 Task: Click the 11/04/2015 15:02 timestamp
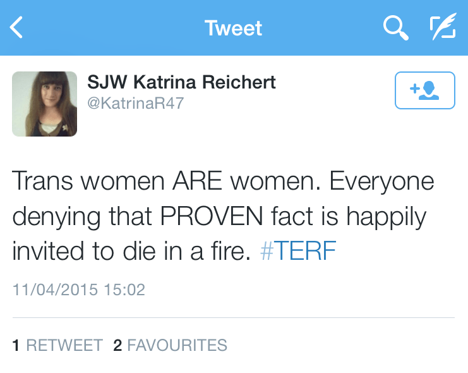pyautogui.click(x=79, y=290)
